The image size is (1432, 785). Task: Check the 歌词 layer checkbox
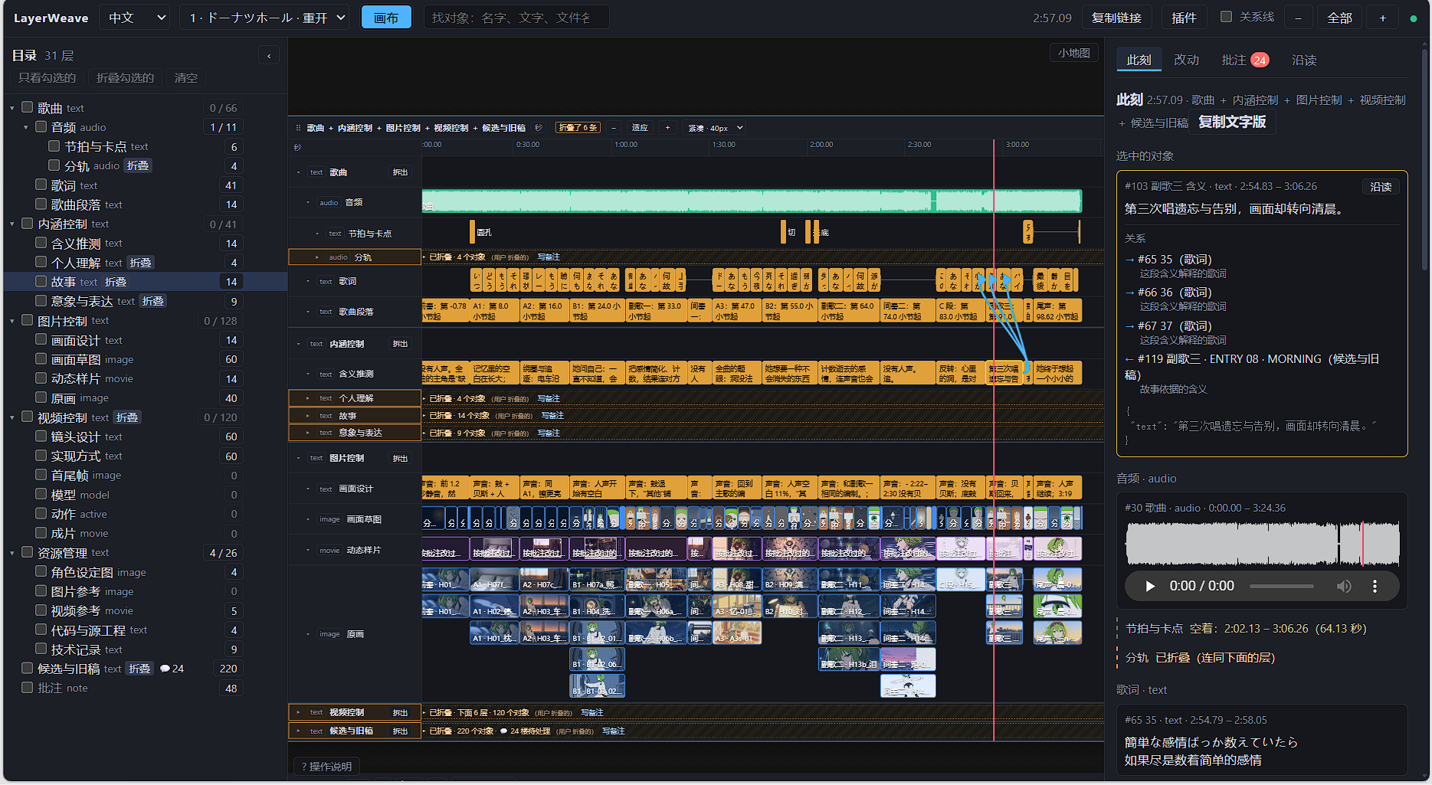coord(41,185)
